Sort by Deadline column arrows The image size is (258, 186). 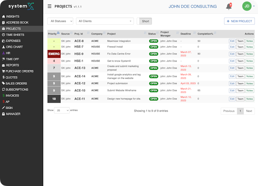pyautogui.click(x=195, y=33)
